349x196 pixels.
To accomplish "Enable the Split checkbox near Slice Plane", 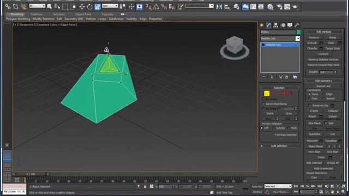I will tap(326, 123).
